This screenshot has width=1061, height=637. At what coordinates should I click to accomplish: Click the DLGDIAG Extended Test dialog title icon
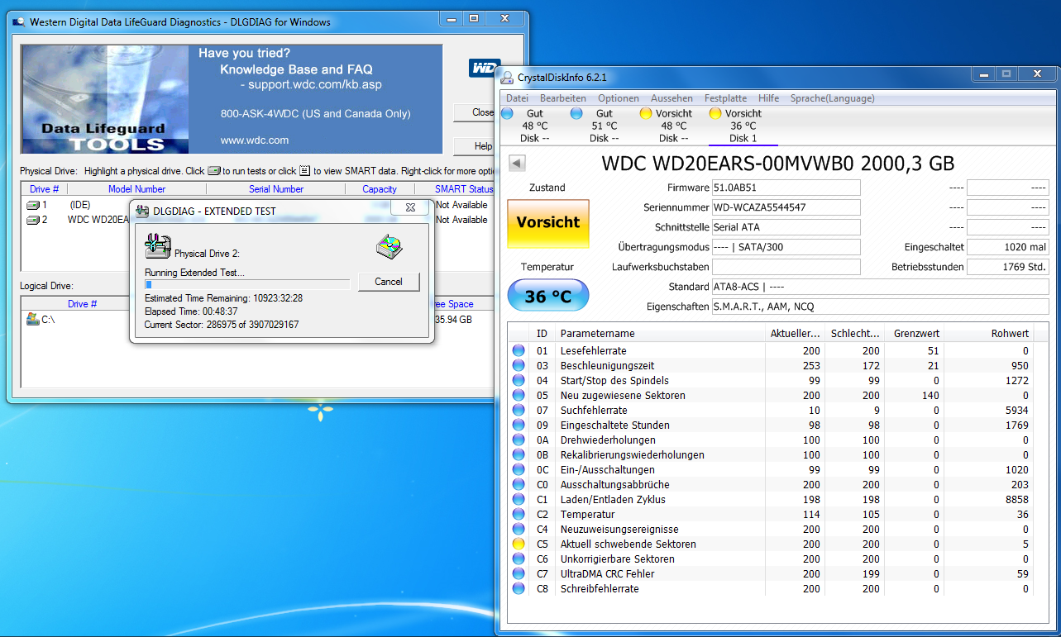pyautogui.click(x=142, y=212)
